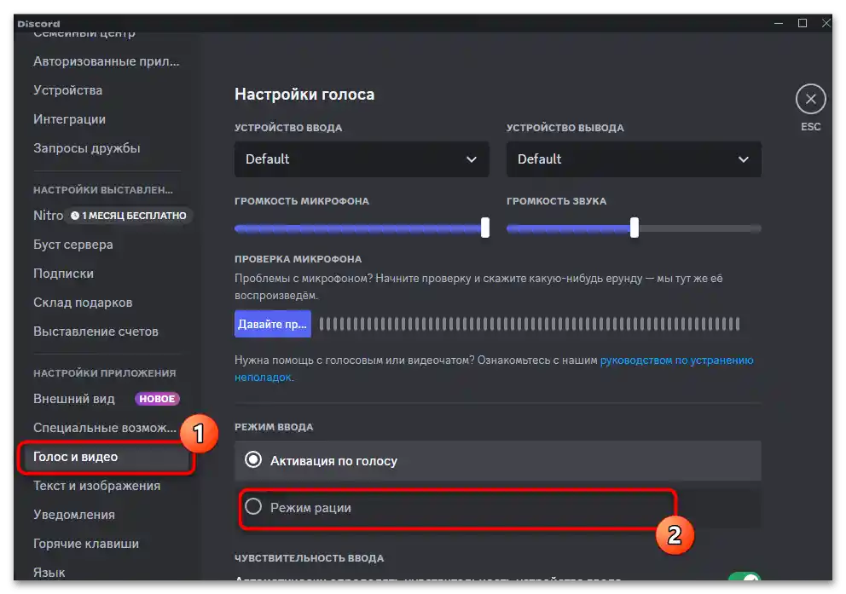Select the "Режим рации" input mode
846x594 pixels.
[253, 506]
